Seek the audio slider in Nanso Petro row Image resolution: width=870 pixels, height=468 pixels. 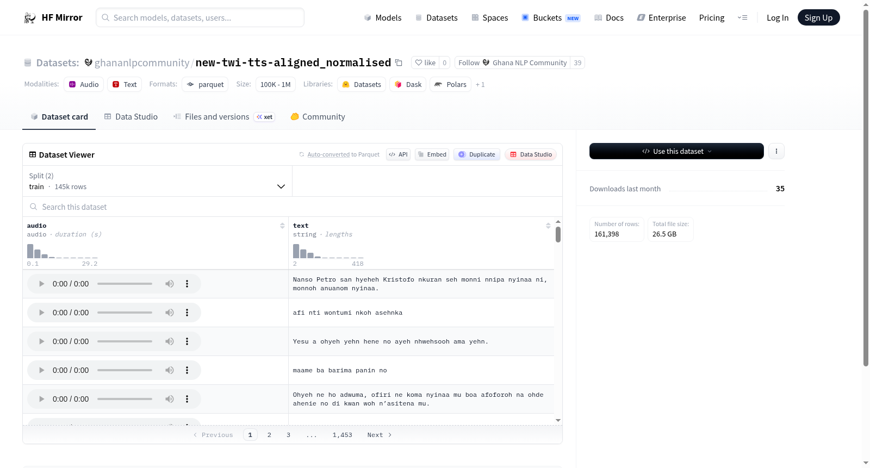point(125,284)
